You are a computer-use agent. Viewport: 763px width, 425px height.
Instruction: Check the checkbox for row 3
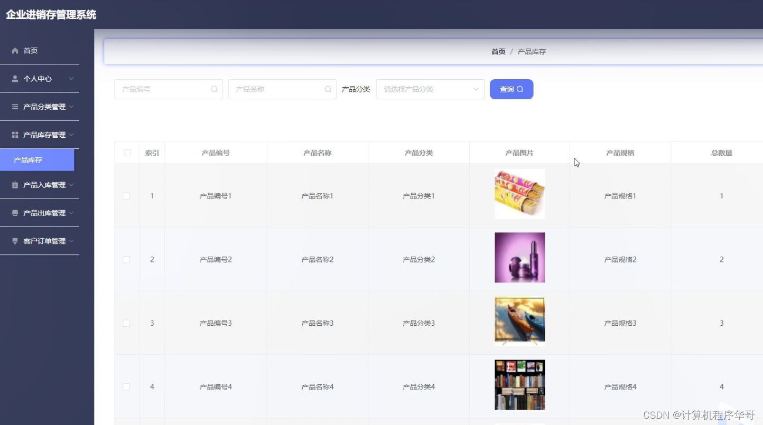tap(127, 323)
